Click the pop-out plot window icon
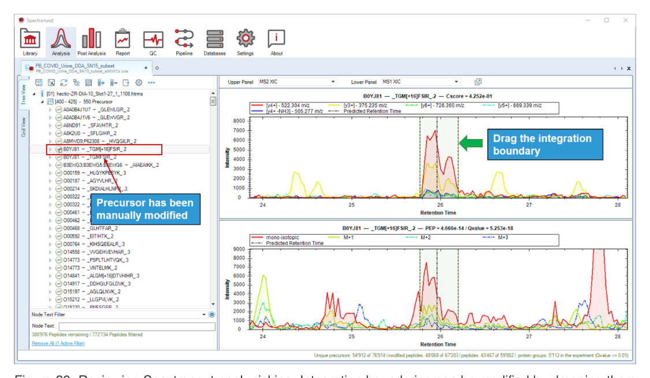 tap(478, 82)
